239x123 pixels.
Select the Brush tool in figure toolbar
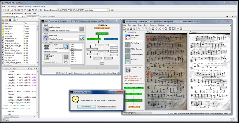160,28
